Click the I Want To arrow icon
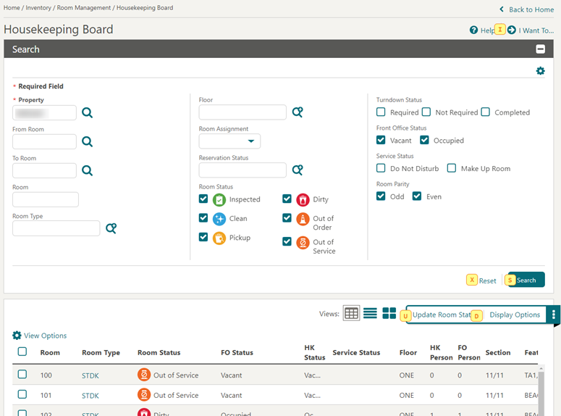The width and height of the screenshot is (561, 416). pyautogui.click(x=512, y=30)
